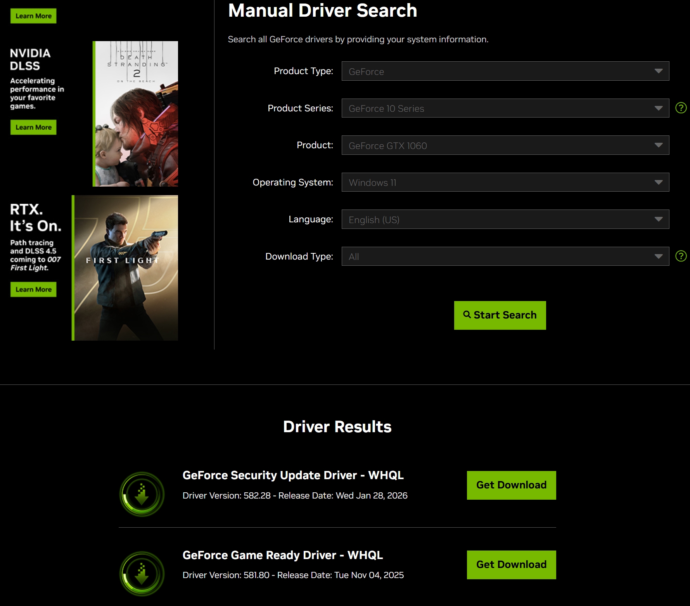
Task: Click the Start Search button
Action: pyautogui.click(x=500, y=315)
